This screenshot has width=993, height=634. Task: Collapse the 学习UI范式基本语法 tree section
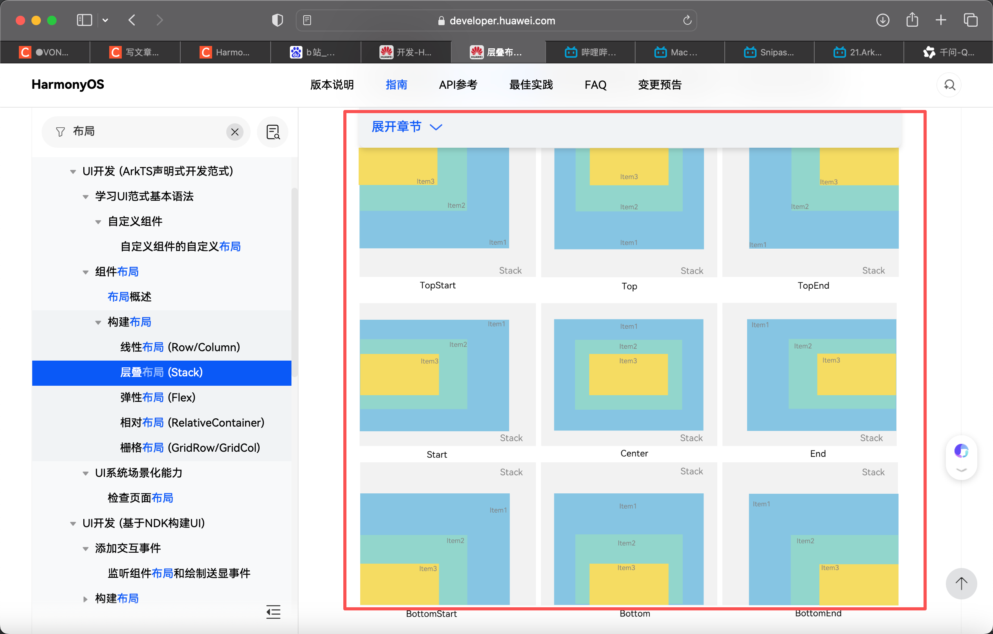click(85, 197)
